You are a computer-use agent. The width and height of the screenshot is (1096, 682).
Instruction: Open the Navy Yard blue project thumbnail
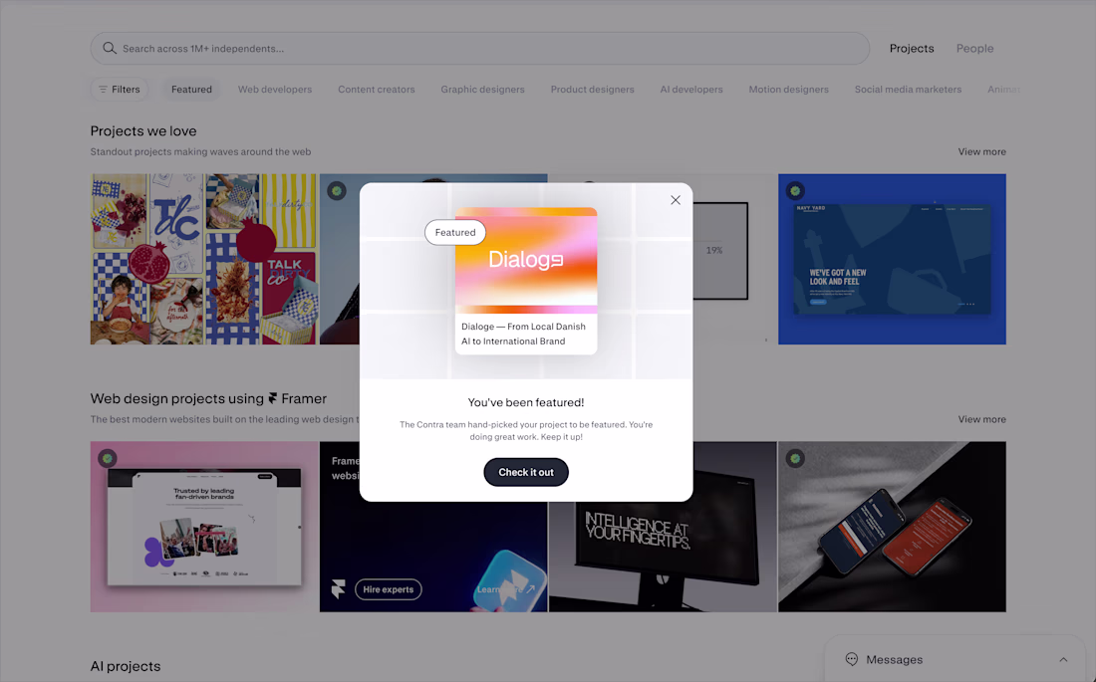pos(892,259)
